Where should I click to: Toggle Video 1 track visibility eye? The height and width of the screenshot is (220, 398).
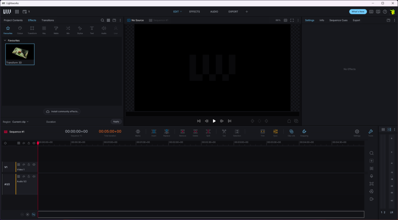34,165
